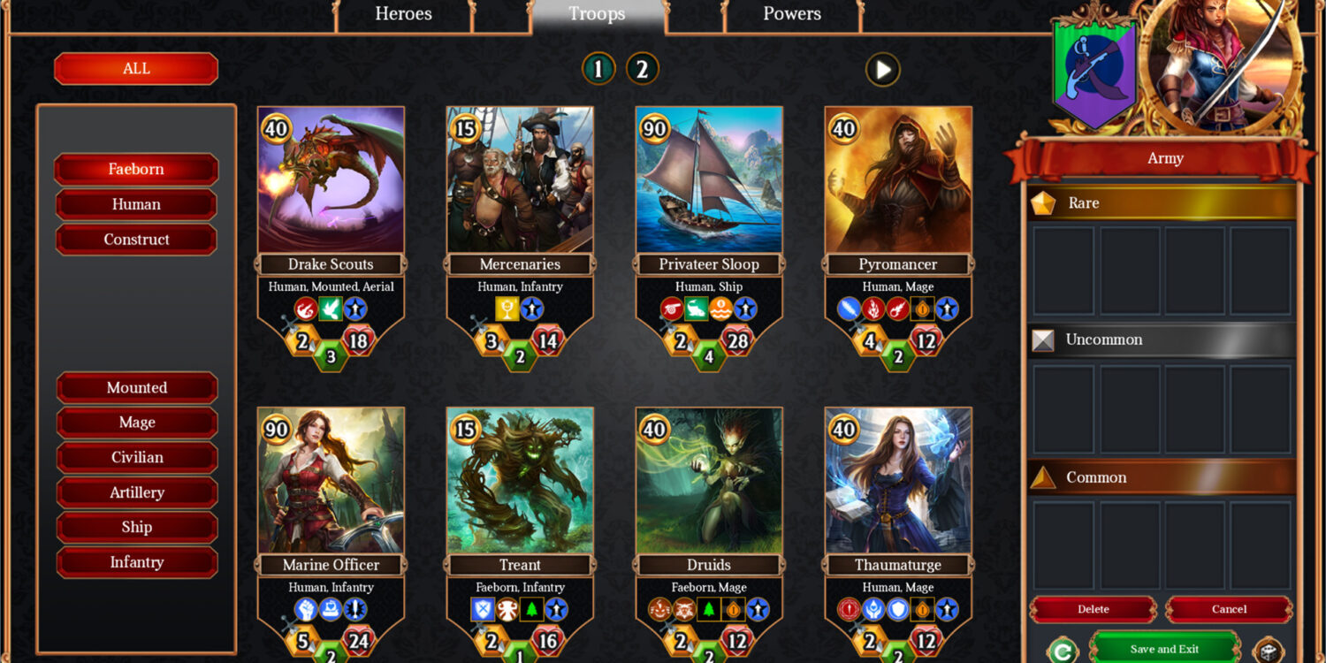
Task: Switch to the Heroes tab
Action: click(x=403, y=15)
